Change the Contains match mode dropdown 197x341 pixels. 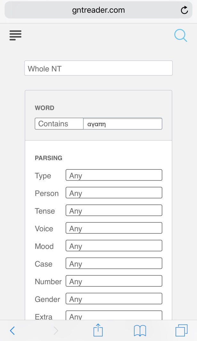click(59, 124)
